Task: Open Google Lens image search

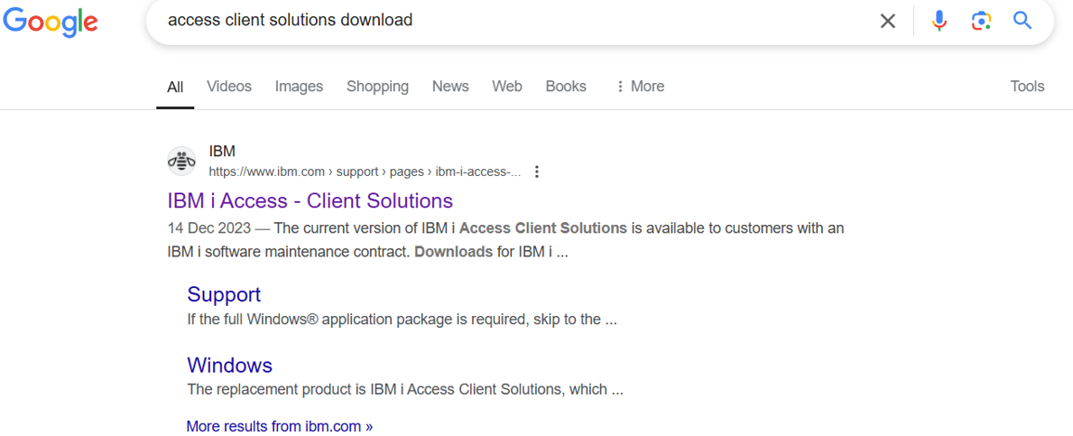Action: [981, 22]
